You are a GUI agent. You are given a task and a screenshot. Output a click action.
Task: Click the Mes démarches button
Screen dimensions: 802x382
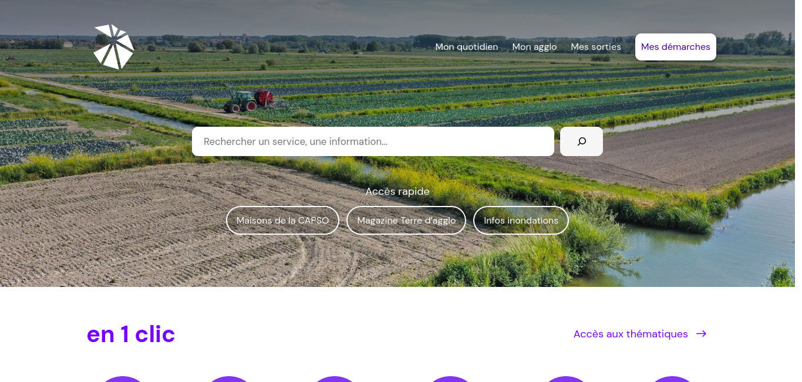tap(676, 47)
